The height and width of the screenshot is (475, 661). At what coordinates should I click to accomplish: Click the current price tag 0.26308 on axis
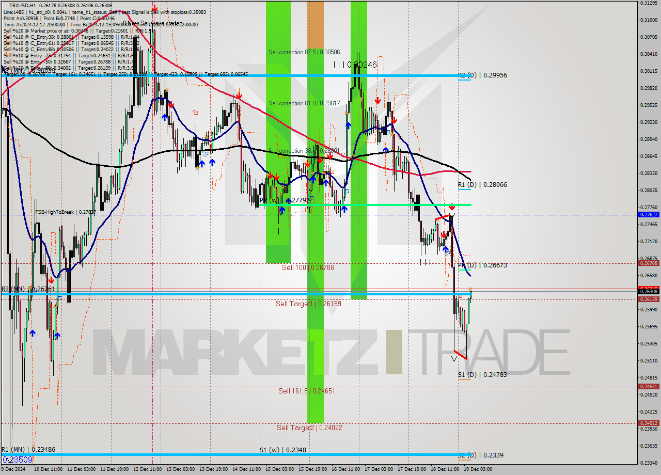pyautogui.click(x=649, y=292)
